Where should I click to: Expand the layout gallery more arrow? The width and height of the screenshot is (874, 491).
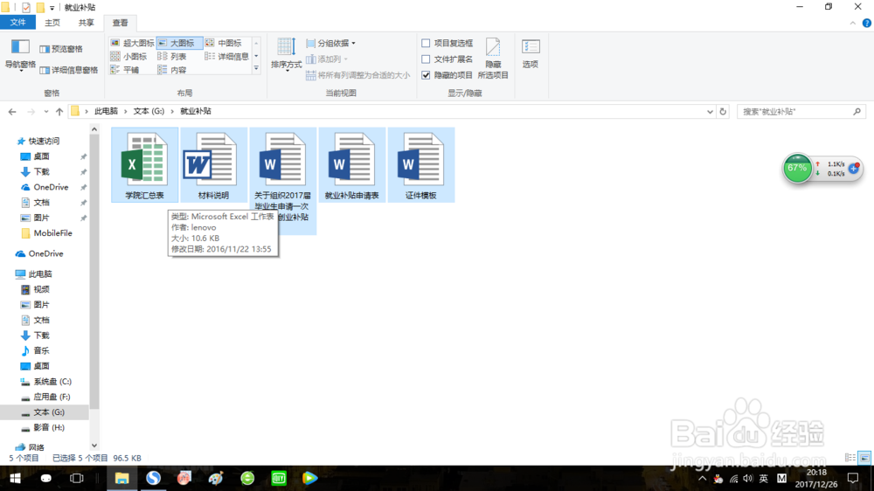click(x=256, y=68)
